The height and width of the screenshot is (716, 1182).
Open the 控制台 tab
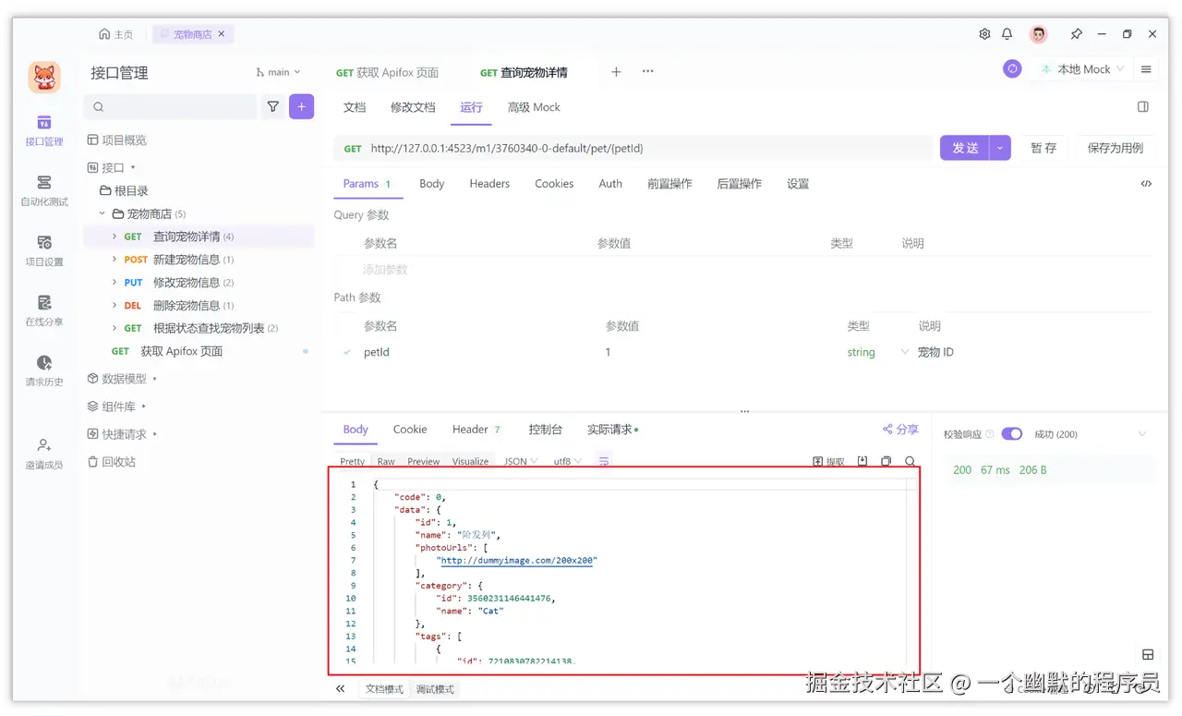(545, 430)
